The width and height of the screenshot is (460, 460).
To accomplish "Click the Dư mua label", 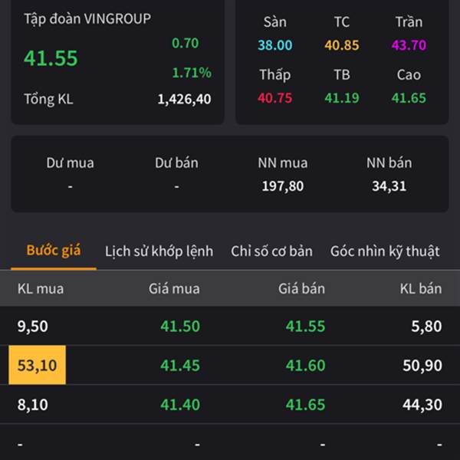I will tap(70, 163).
